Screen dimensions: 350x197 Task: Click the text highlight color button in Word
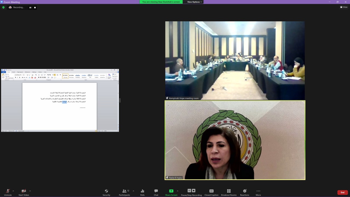pos(32,77)
